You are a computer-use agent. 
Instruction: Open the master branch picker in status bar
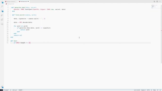(x=6, y=90)
